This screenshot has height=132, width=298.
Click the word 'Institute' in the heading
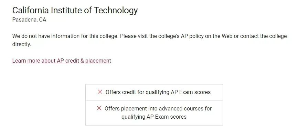(x=66, y=10)
